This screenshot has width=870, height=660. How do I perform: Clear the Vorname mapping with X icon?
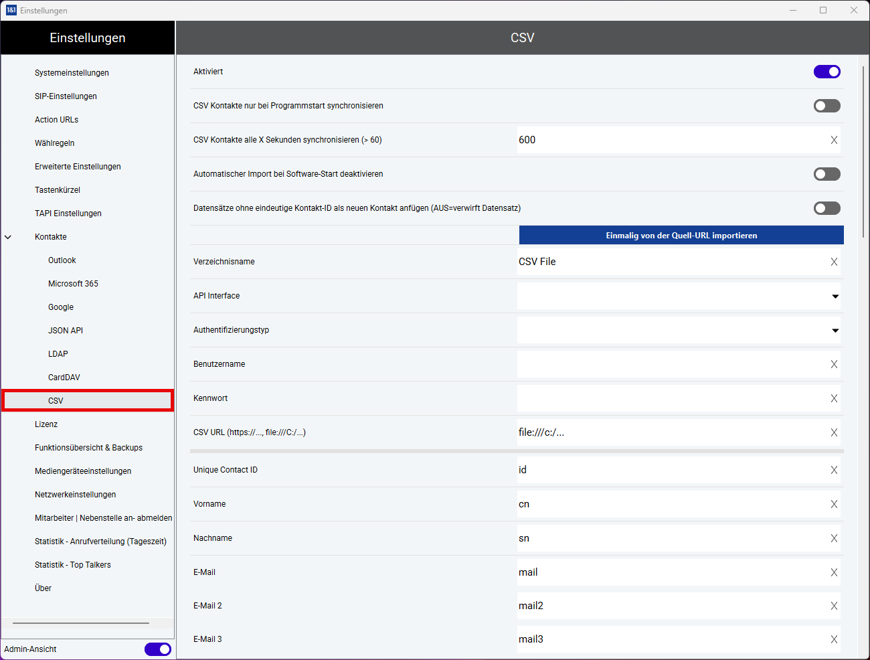(x=834, y=504)
